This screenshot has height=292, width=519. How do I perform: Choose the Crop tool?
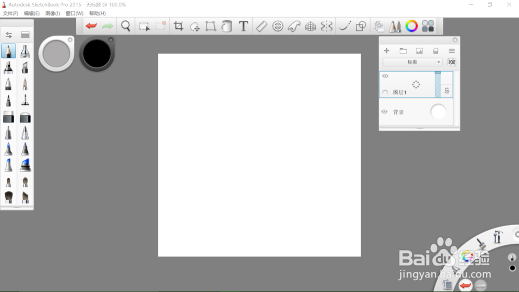point(179,26)
